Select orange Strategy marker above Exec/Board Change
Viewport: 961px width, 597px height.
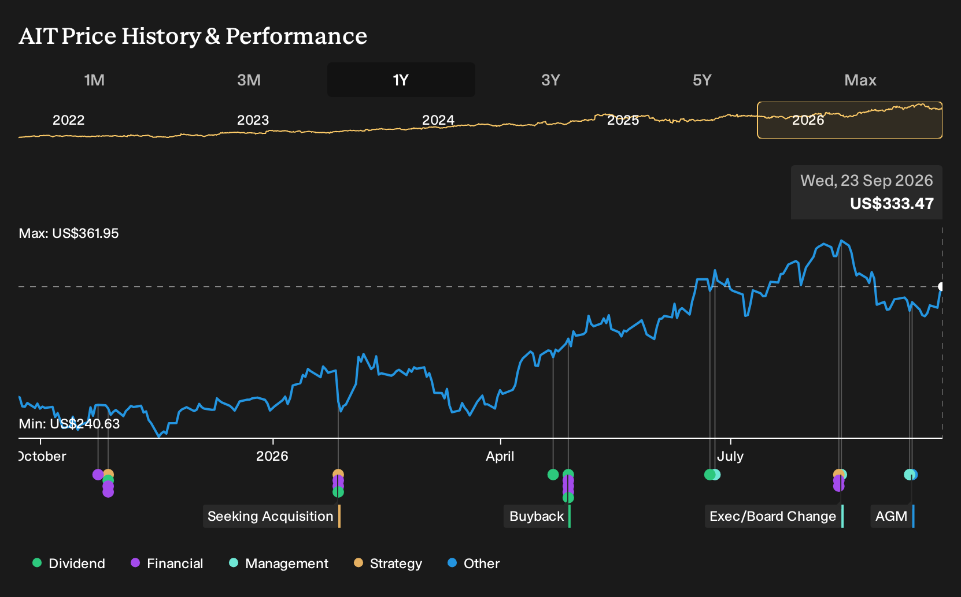837,475
